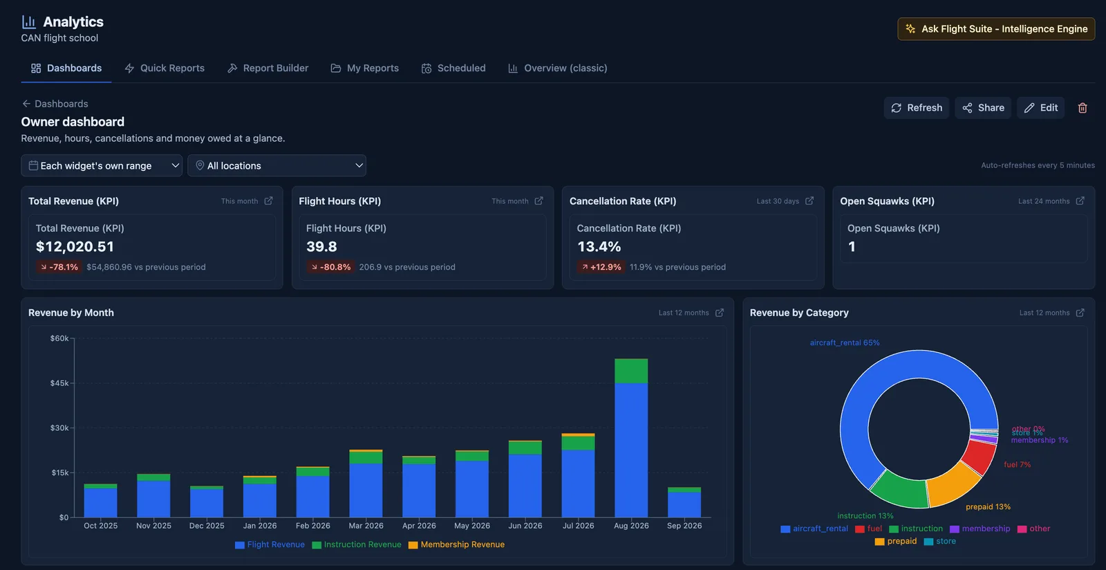Viewport: 1106px width, 570px height.
Task: Click the location pin icon in All locations
Action: (x=200, y=165)
